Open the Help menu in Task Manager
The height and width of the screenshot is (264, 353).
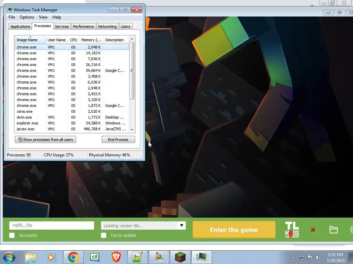pyautogui.click(x=57, y=17)
